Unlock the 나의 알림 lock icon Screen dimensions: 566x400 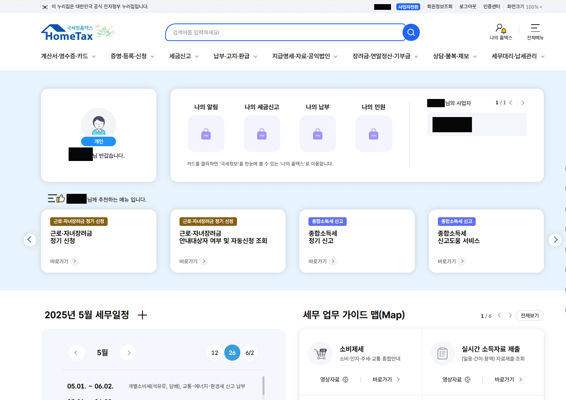pos(206,133)
